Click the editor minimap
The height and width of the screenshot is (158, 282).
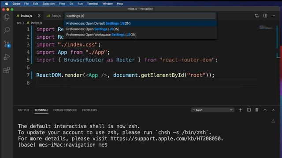tap(267, 27)
